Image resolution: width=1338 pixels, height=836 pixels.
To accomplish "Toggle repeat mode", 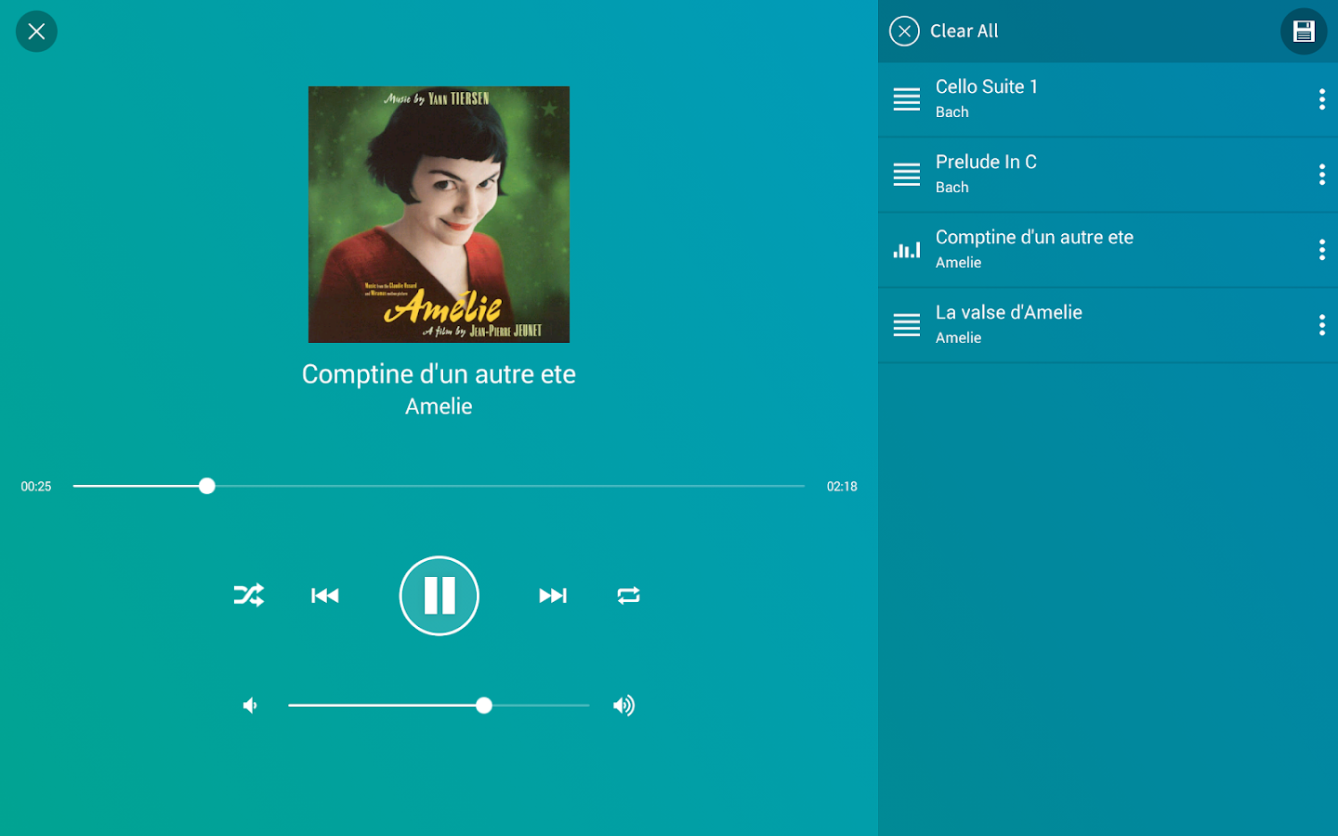I will click(629, 595).
